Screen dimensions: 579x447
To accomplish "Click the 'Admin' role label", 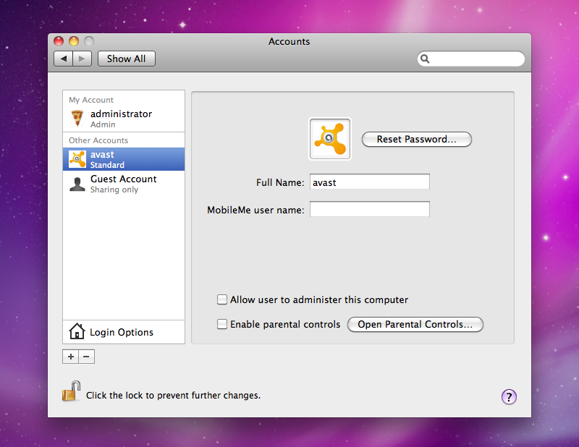I will [103, 124].
